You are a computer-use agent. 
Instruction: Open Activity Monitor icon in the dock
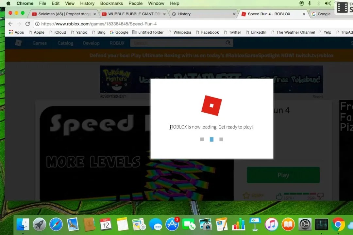[322, 224]
